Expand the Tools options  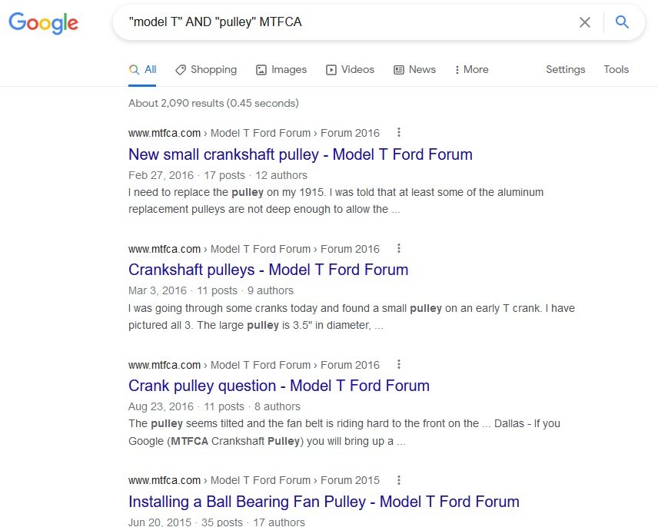[x=616, y=69]
